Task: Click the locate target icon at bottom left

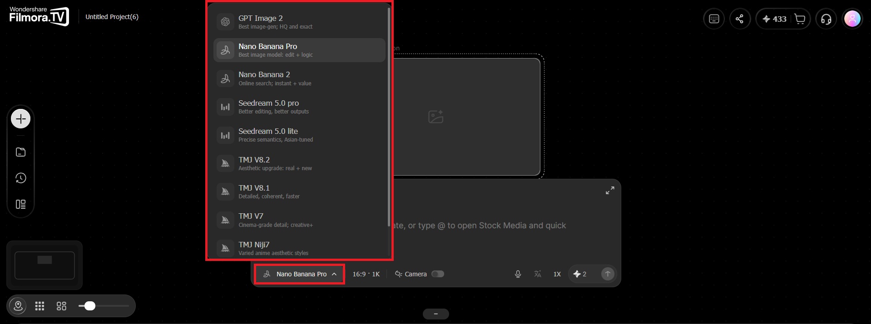Action: [18, 306]
